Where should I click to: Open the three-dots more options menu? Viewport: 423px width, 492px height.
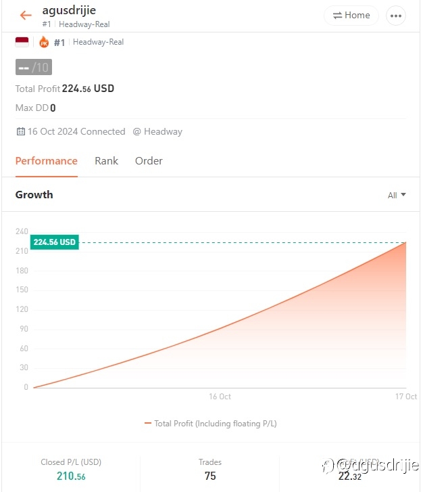coord(396,16)
